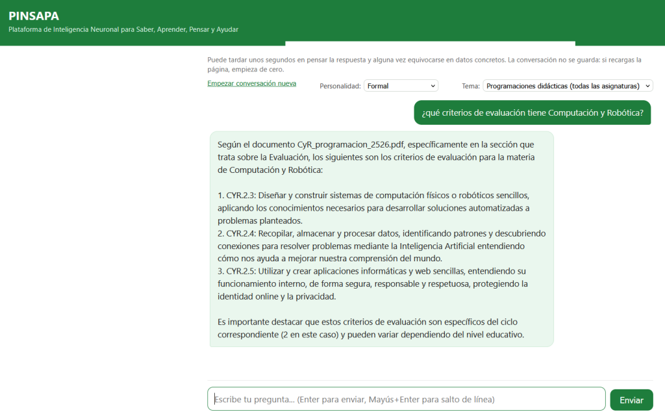Viewport: 665px width, 416px height.
Task: Focus the 'Escribe tu pregunta' input field
Action: [x=407, y=399]
